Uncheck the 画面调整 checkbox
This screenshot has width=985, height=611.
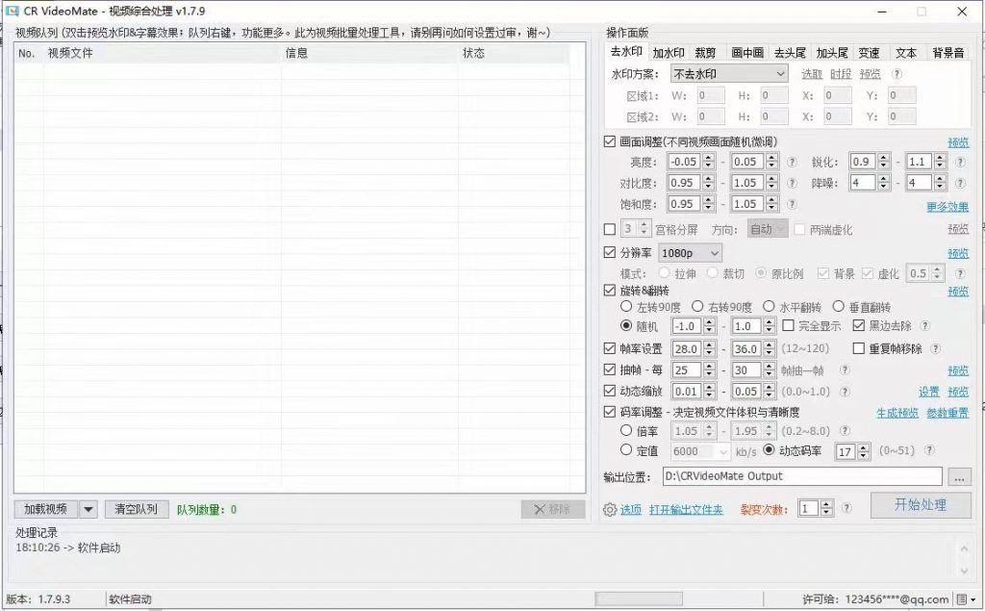(610, 141)
